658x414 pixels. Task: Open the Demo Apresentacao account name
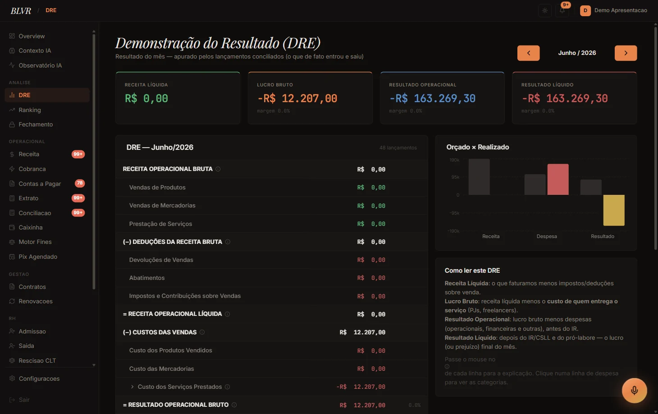pyautogui.click(x=621, y=10)
